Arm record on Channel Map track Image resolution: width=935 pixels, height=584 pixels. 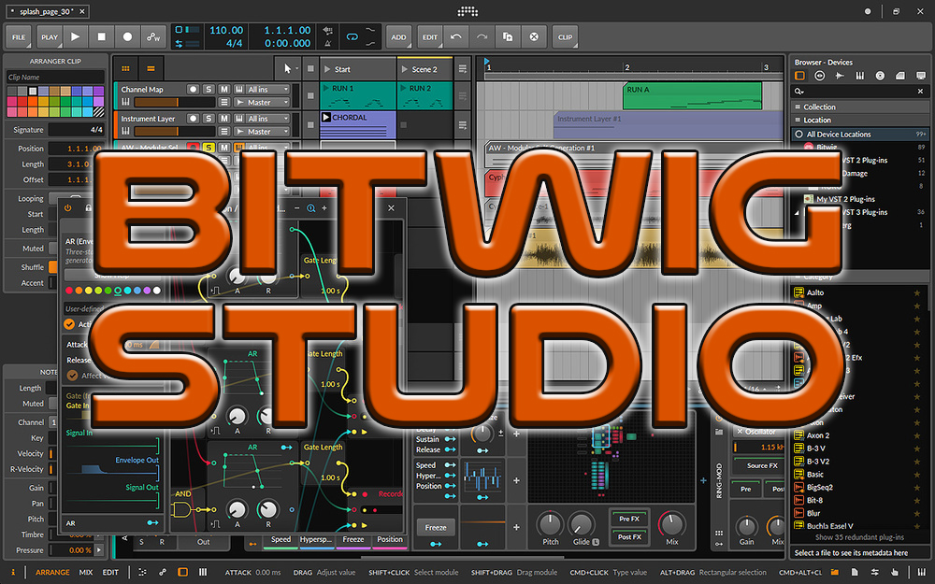pyautogui.click(x=193, y=89)
